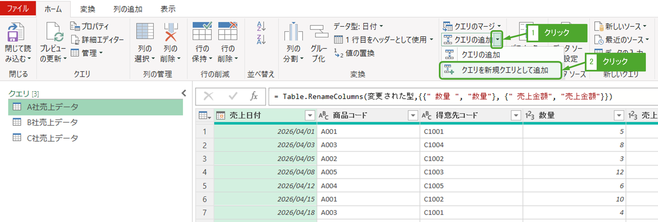The image size is (658, 222).
Task: Open 詳細エディター (Advanced Editor)
Action: point(98,40)
